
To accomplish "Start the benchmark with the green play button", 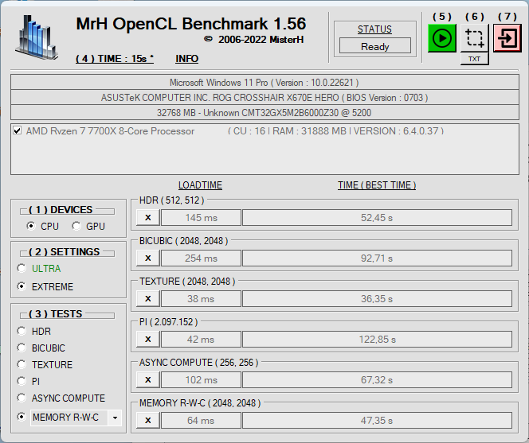I will click(441, 38).
